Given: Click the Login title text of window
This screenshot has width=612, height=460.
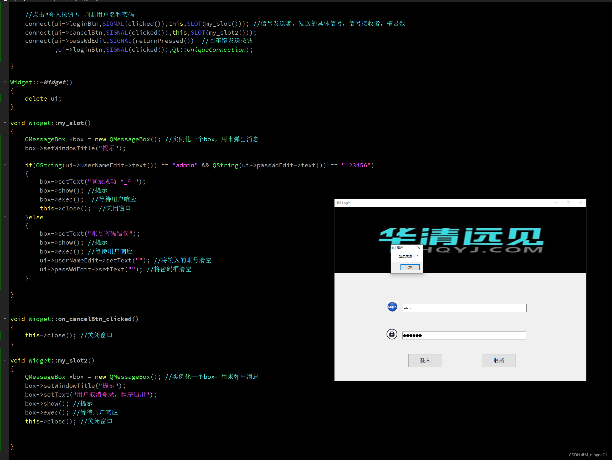Looking at the screenshot, I should [346, 203].
